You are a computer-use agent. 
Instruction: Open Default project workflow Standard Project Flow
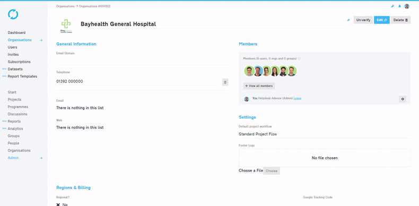point(325,134)
